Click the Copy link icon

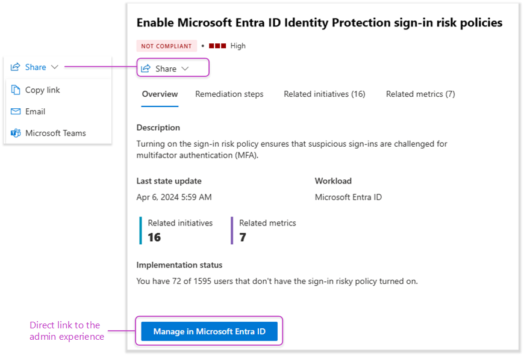[16, 90]
